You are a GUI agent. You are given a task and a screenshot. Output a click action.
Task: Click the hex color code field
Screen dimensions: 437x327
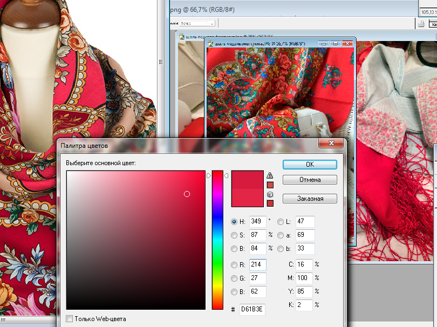click(252, 310)
